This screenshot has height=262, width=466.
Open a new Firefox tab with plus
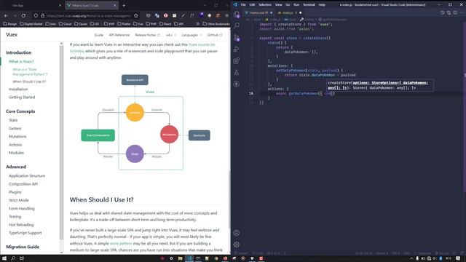click(x=124, y=5)
